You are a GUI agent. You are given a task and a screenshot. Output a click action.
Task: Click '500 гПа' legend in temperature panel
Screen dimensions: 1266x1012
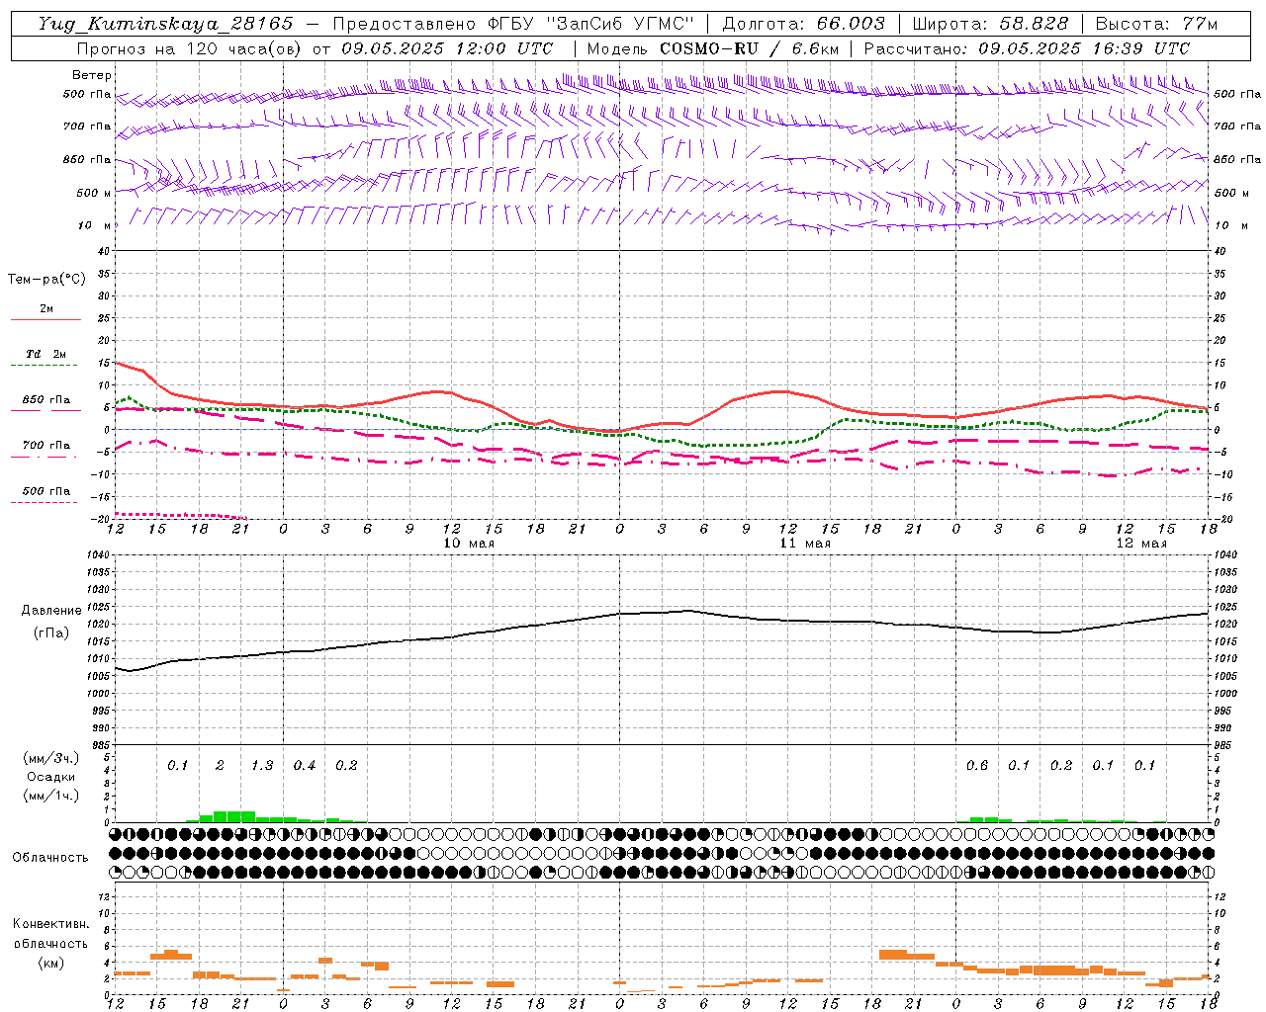pyautogui.click(x=45, y=491)
